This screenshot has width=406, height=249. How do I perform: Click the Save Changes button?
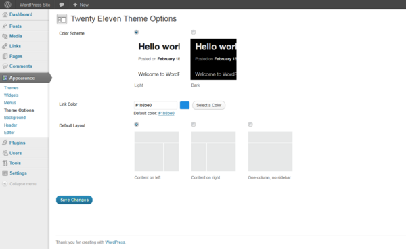coord(74,200)
